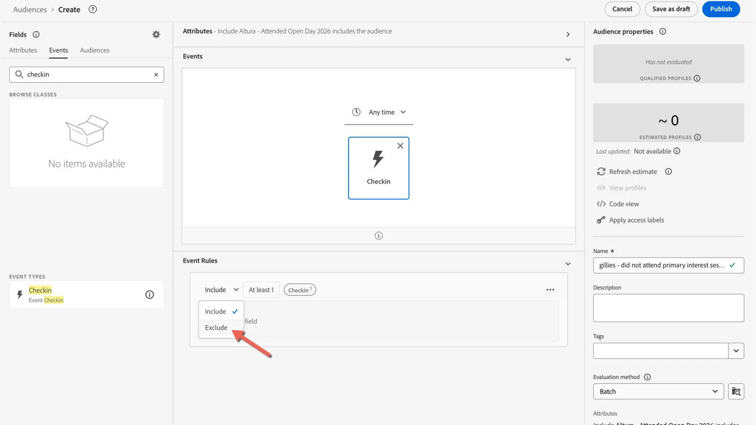Click the audience Name field
756x425 pixels.
coord(668,265)
